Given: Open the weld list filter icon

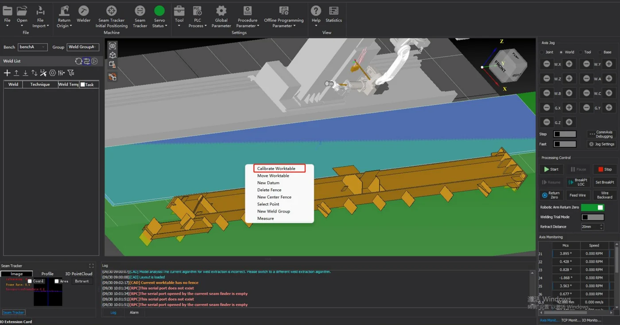Looking at the screenshot, I should [x=71, y=73].
